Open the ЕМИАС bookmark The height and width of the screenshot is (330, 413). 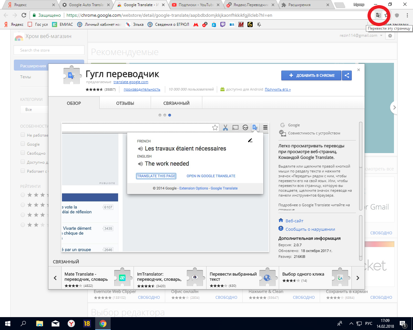(63, 24)
